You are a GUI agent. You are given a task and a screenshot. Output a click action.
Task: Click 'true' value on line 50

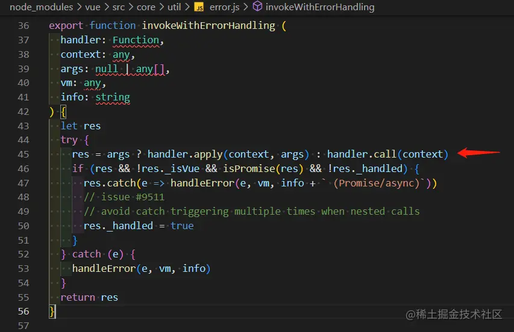coord(182,226)
